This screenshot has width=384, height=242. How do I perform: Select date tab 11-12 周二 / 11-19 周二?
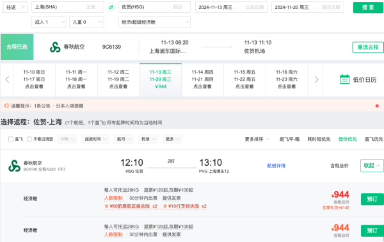(x=118, y=79)
